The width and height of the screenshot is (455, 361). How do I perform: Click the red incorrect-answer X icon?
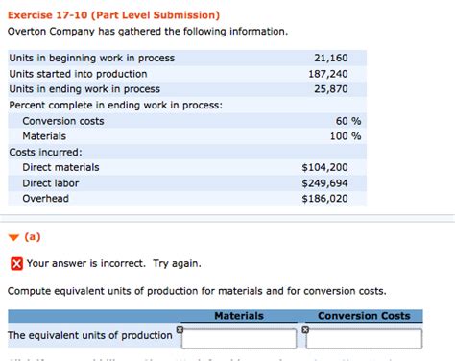[x=16, y=264]
